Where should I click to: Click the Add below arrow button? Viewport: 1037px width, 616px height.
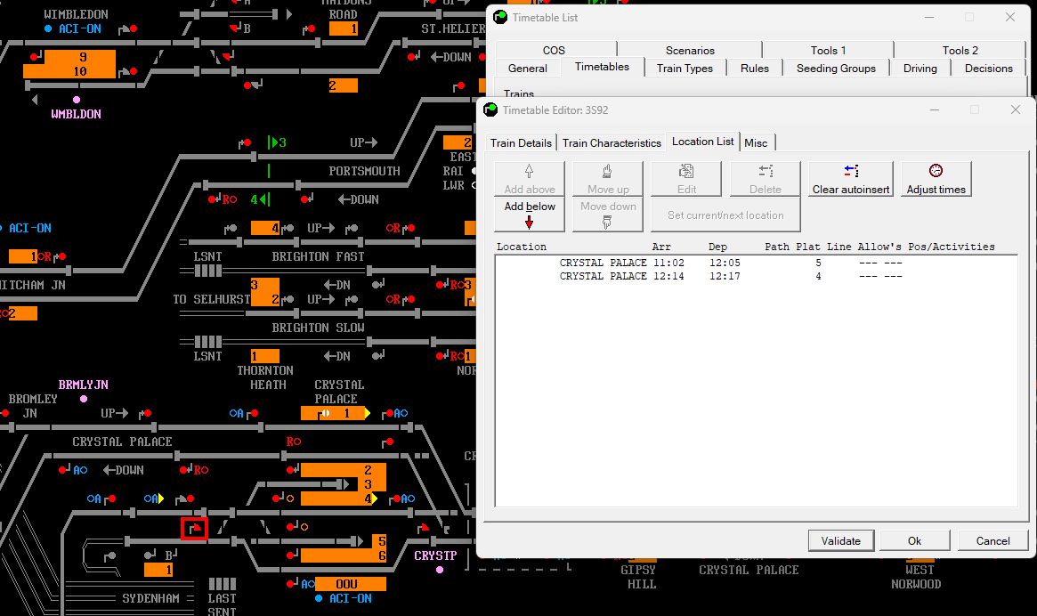click(x=530, y=215)
